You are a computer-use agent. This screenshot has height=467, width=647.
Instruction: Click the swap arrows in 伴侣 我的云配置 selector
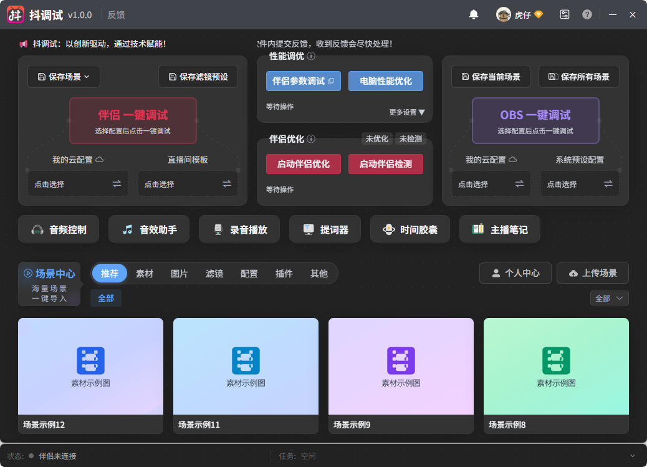[x=117, y=184]
